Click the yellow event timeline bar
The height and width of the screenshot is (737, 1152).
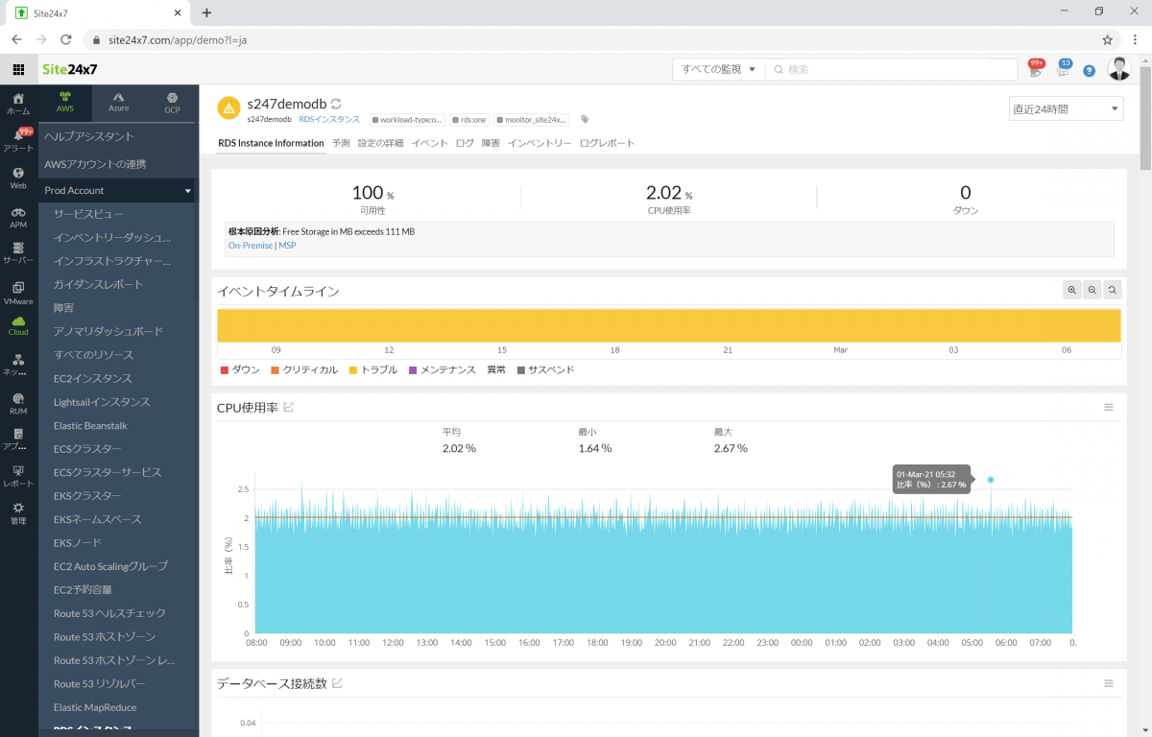click(x=668, y=325)
